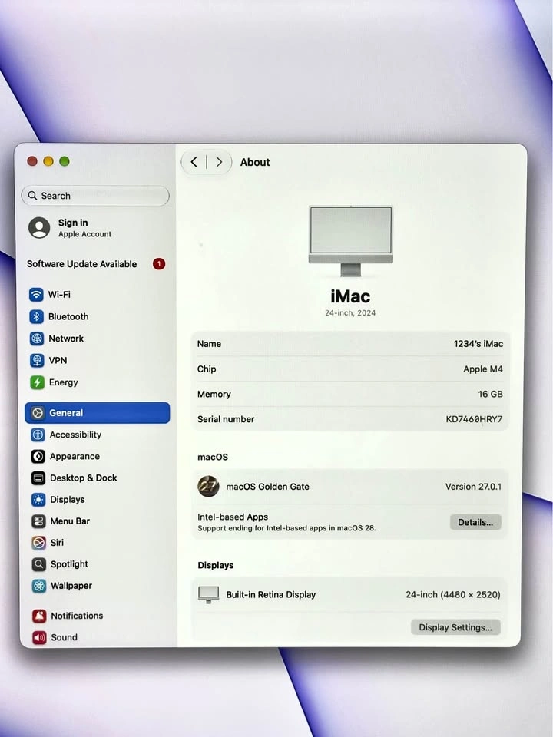
Task: Select General in the sidebar
Action: pyautogui.click(x=98, y=413)
